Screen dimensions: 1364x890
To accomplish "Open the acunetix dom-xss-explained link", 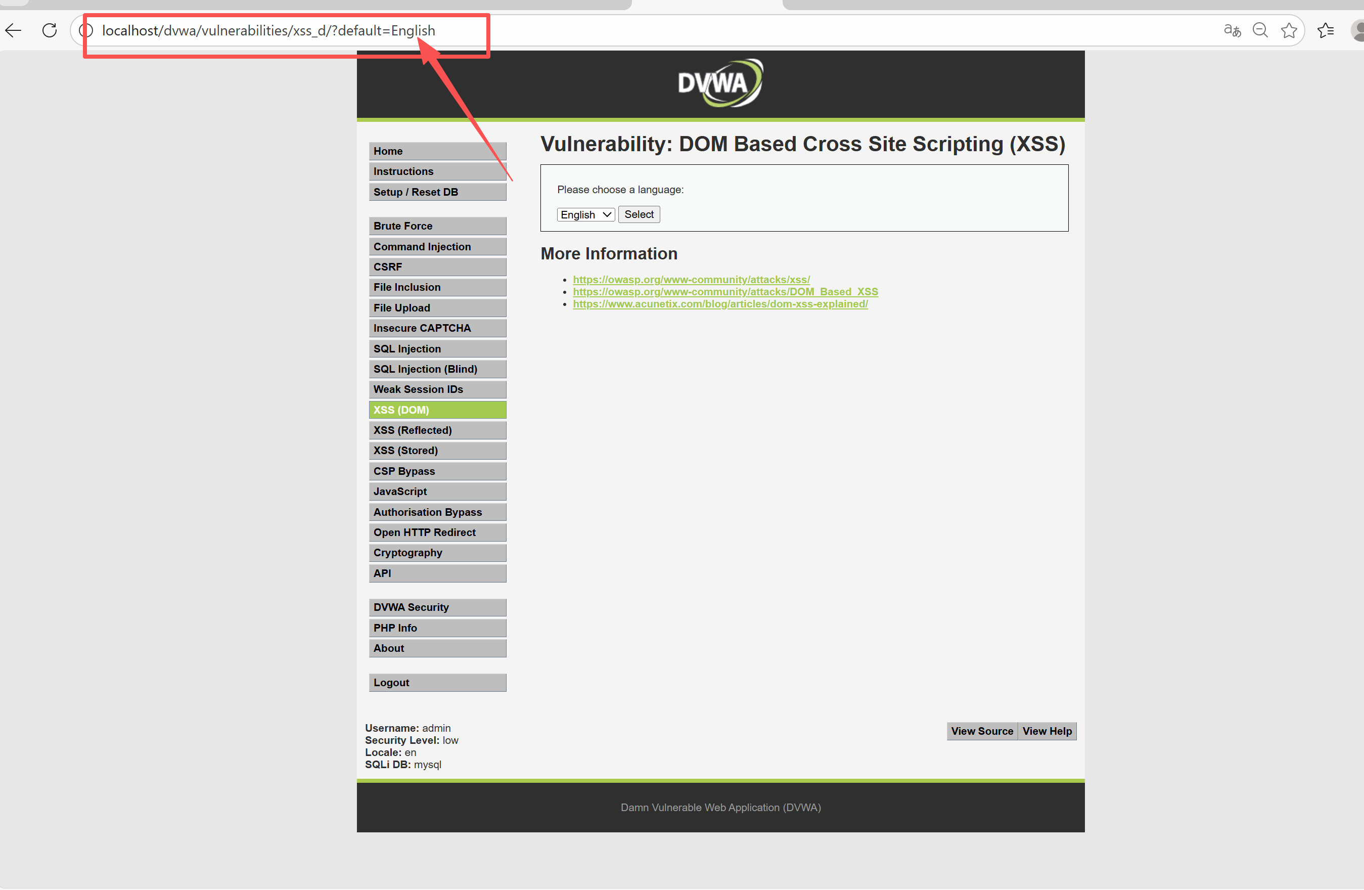I will tap(720, 304).
